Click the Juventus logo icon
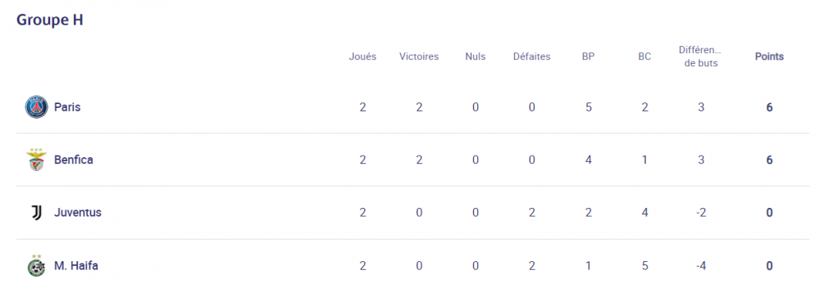Screen dimensions: 820x302 coord(37,213)
